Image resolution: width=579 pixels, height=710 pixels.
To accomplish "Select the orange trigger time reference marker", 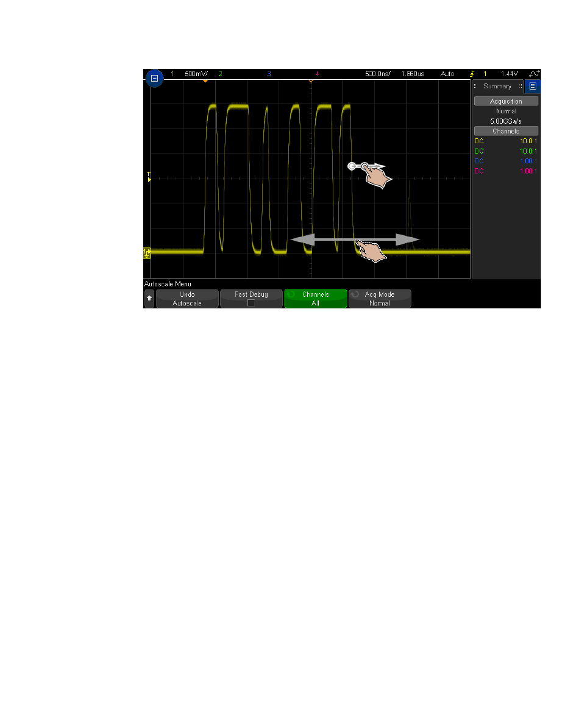I will [205, 81].
